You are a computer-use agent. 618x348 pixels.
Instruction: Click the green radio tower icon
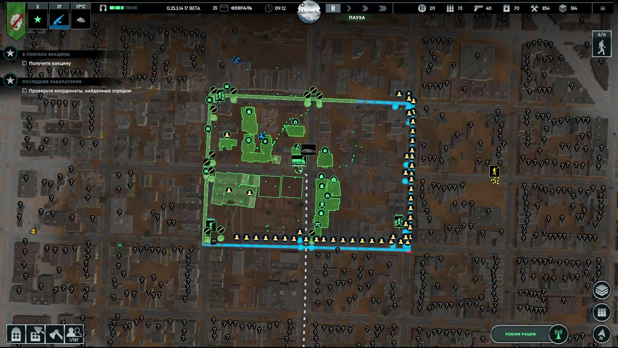coord(558,334)
